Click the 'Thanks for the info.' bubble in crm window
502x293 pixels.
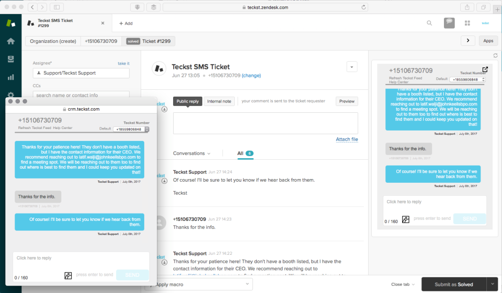pos(38,197)
